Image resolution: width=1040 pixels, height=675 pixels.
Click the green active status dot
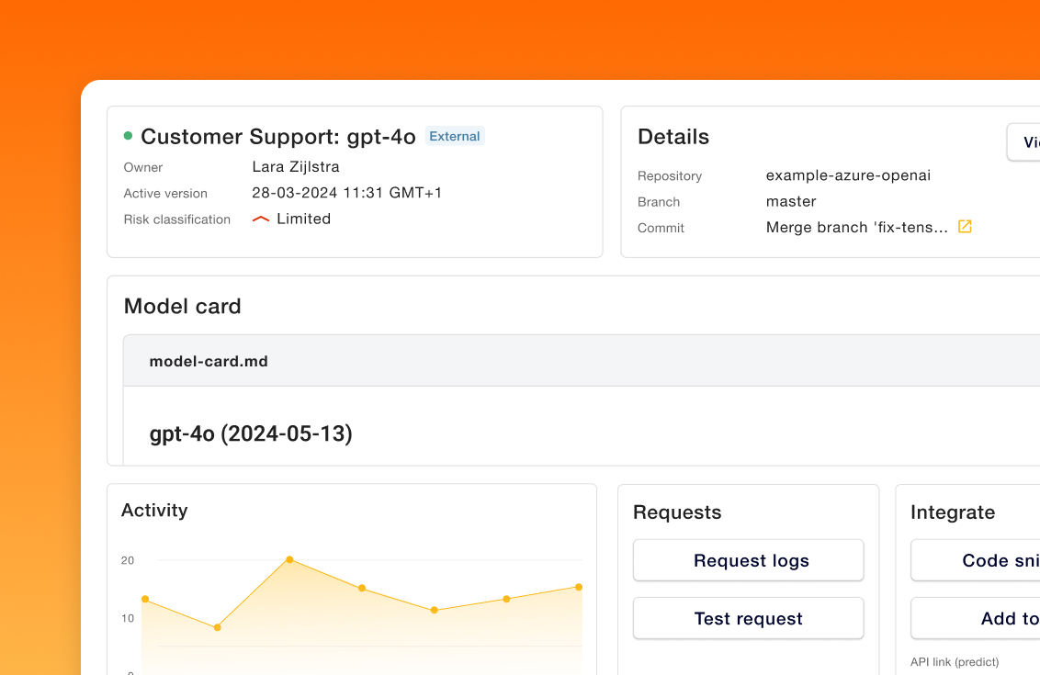[128, 136]
